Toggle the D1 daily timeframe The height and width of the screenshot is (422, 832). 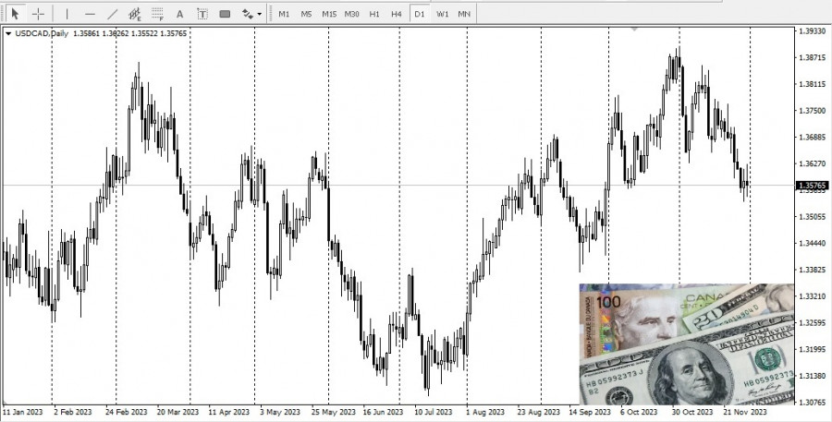[x=419, y=14]
